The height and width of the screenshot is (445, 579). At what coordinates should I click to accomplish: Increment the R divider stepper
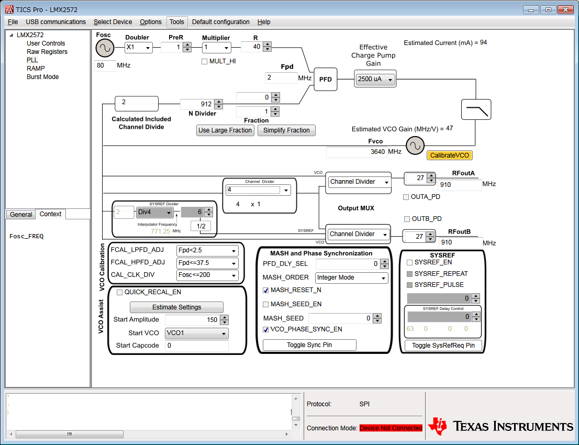[x=268, y=44]
